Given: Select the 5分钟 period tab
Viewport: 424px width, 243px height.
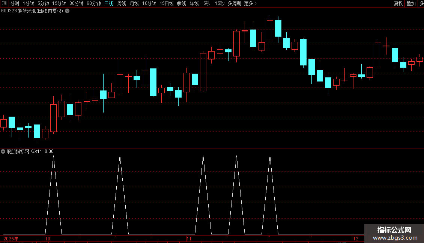Looking at the screenshot, I should 43,3.
